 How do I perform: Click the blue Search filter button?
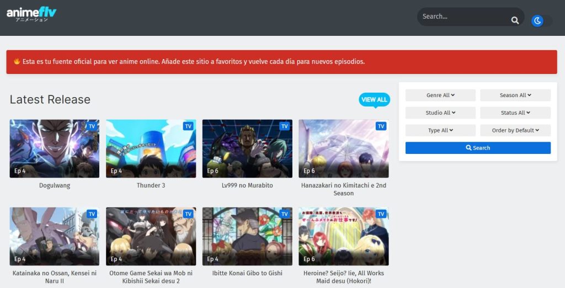pyautogui.click(x=478, y=148)
